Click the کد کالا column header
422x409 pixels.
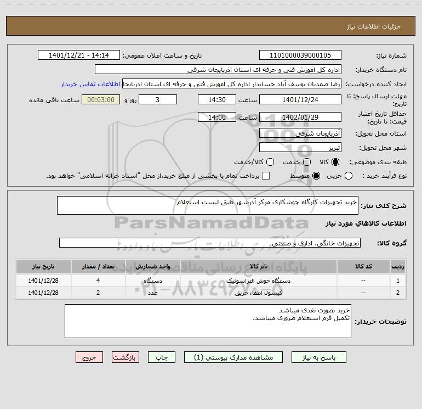point(363,266)
